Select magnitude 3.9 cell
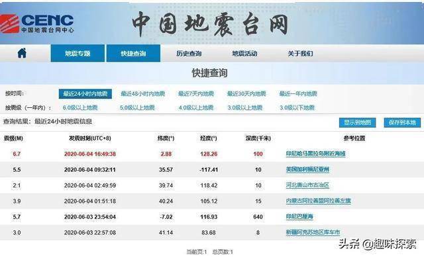Viewport: 424px width, 257px height. pyautogui.click(x=17, y=201)
